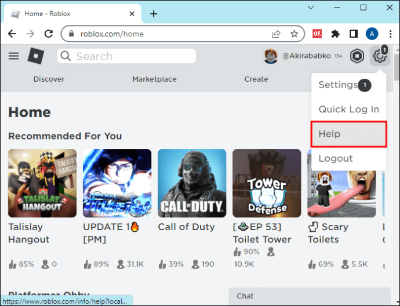This screenshot has height=306, width=400.
Task: Open the hamburger navigation menu
Action: tap(13, 56)
